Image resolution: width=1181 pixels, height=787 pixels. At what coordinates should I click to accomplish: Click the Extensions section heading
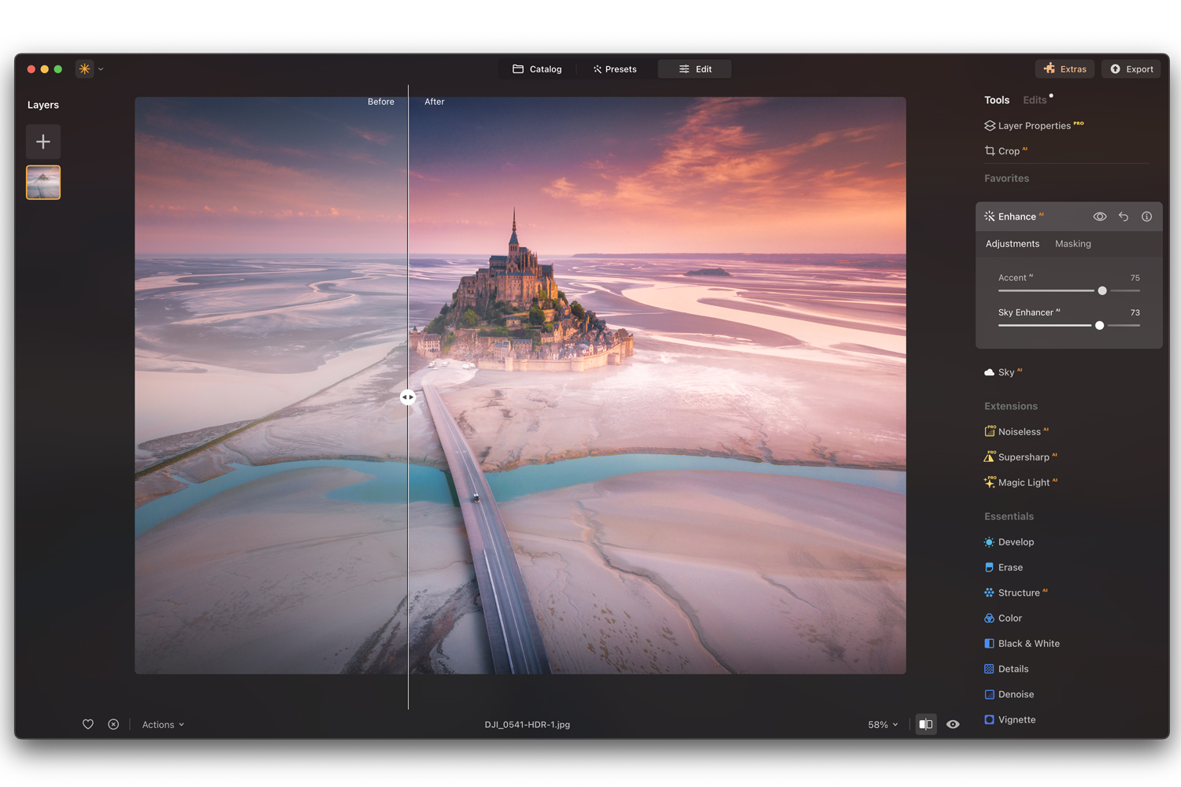(x=1011, y=406)
